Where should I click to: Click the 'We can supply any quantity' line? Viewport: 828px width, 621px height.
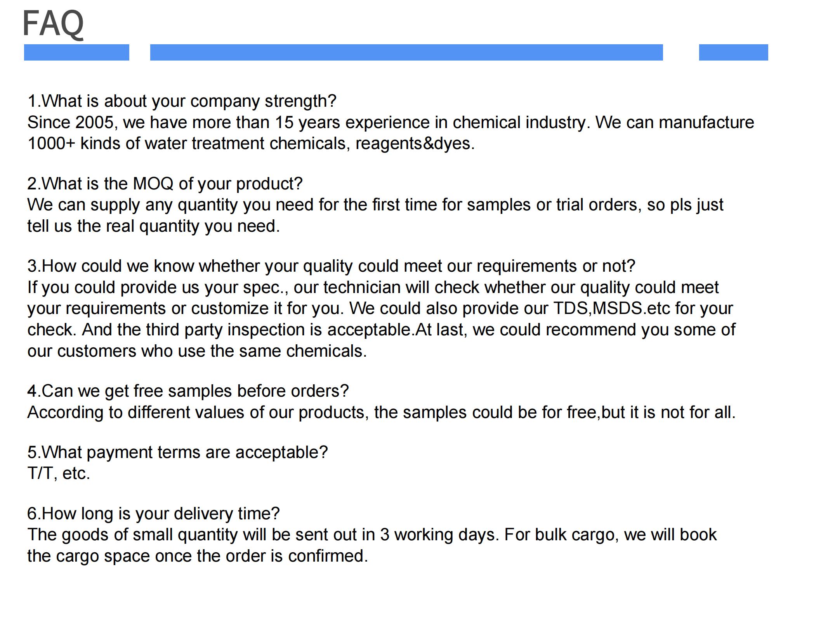375,205
